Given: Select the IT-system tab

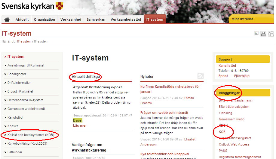Looking at the screenshot, I should pyautogui.click(x=155, y=19).
